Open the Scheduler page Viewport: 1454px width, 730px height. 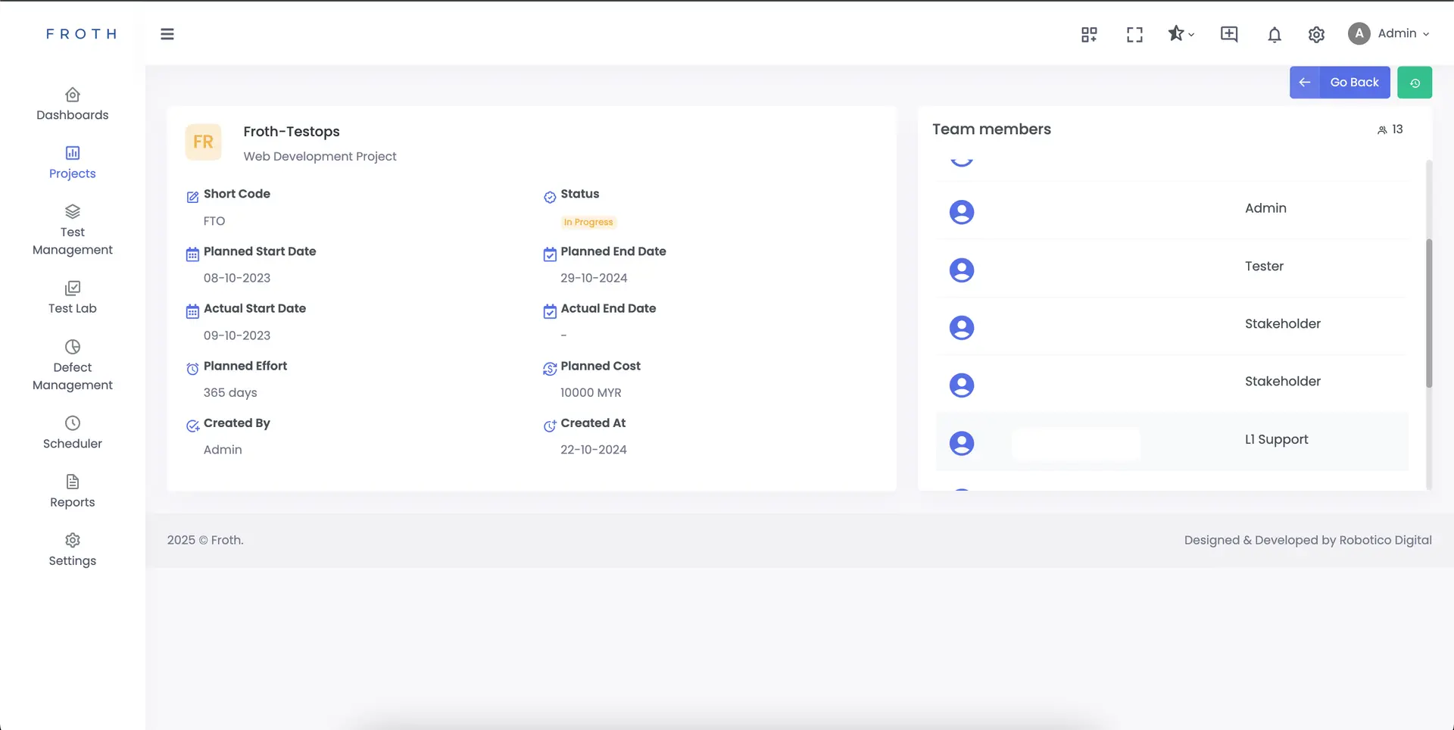pos(73,432)
